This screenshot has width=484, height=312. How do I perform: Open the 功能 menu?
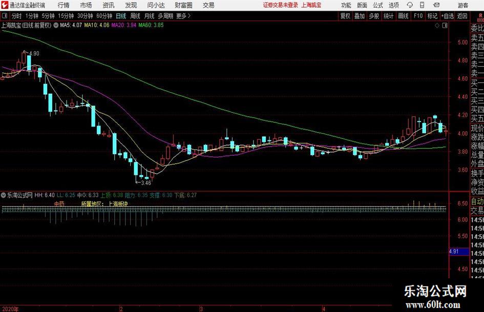coord(346,5)
